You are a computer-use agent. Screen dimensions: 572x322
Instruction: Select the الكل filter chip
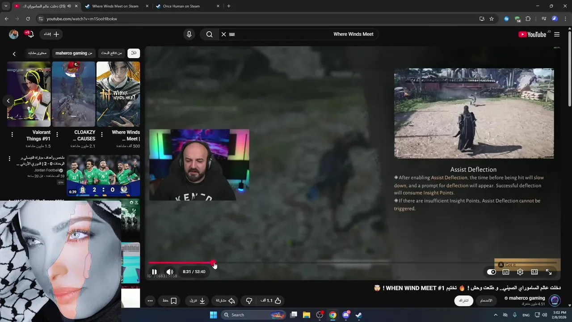134,53
